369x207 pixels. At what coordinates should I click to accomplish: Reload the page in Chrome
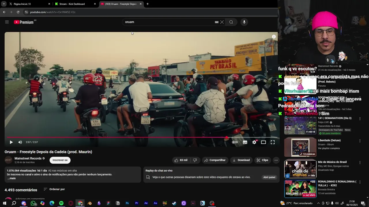(x=18, y=12)
